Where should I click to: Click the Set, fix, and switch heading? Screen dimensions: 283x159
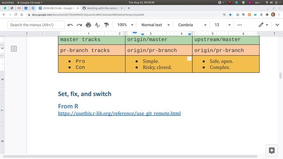84,94
